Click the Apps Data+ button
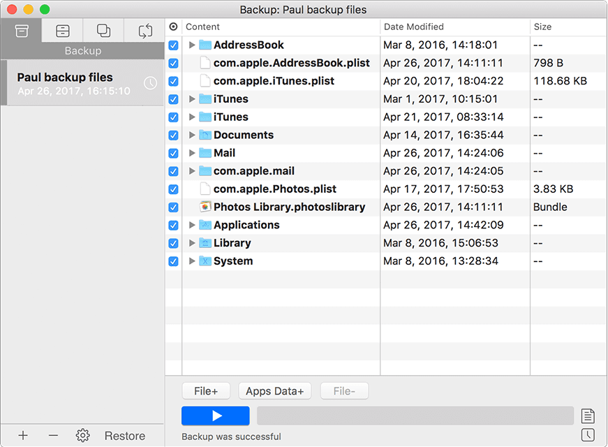 274,390
